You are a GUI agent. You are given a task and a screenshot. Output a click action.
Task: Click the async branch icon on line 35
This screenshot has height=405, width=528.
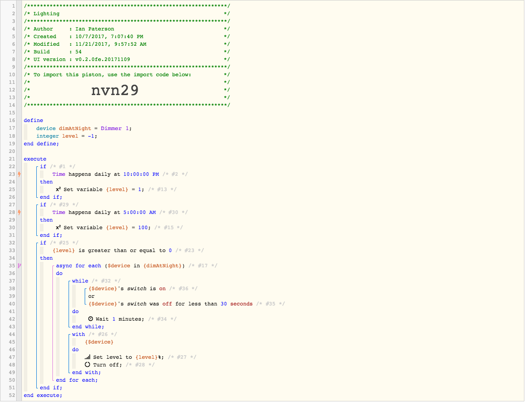20,267
